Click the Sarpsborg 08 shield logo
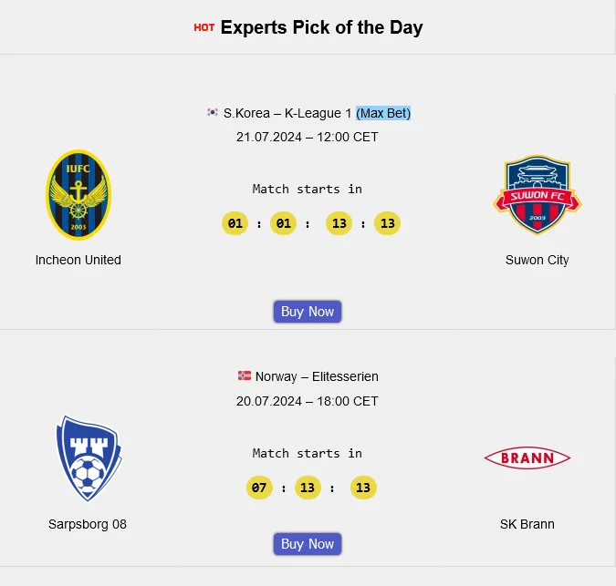The height and width of the screenshot is (586, 616). click(x=88, y=458)
